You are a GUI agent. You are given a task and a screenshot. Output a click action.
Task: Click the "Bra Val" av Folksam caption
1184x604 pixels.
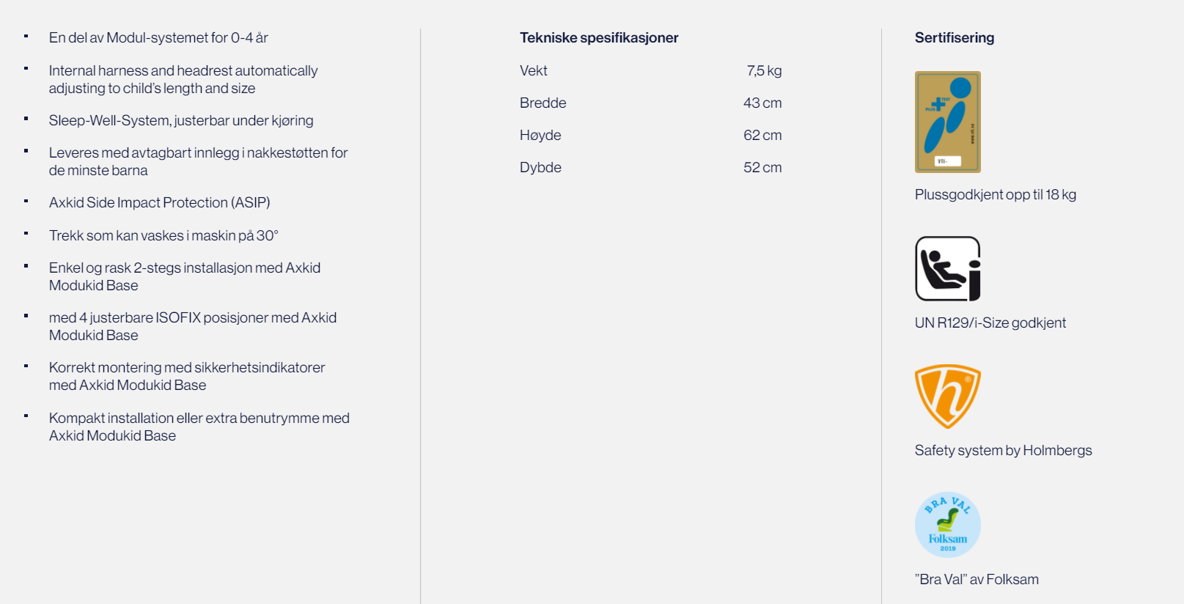pyautogui.click(x=977, y=579)
